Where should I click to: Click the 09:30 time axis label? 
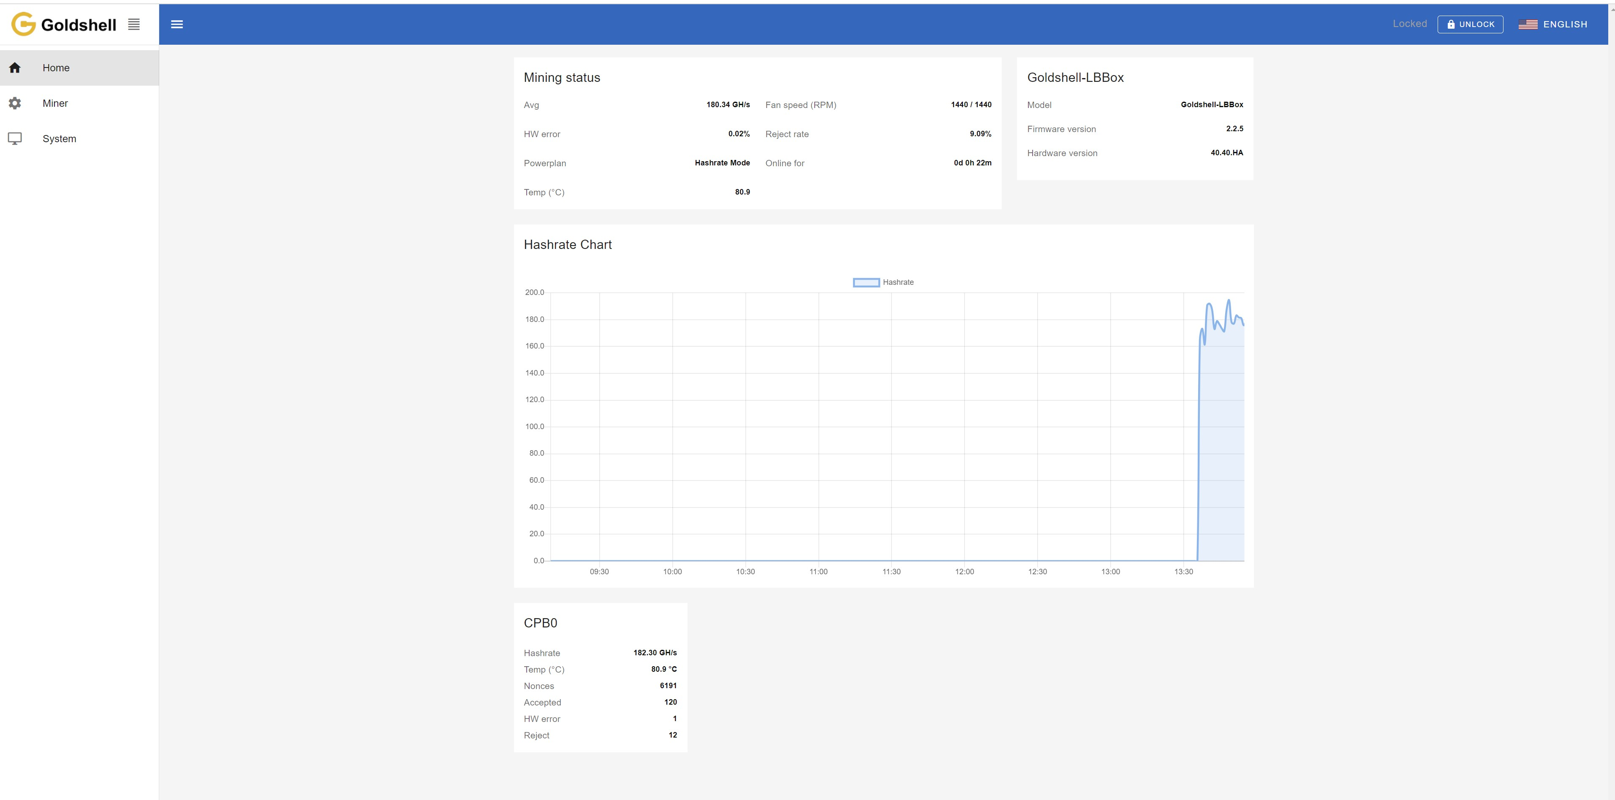click(x=599, y=572)
